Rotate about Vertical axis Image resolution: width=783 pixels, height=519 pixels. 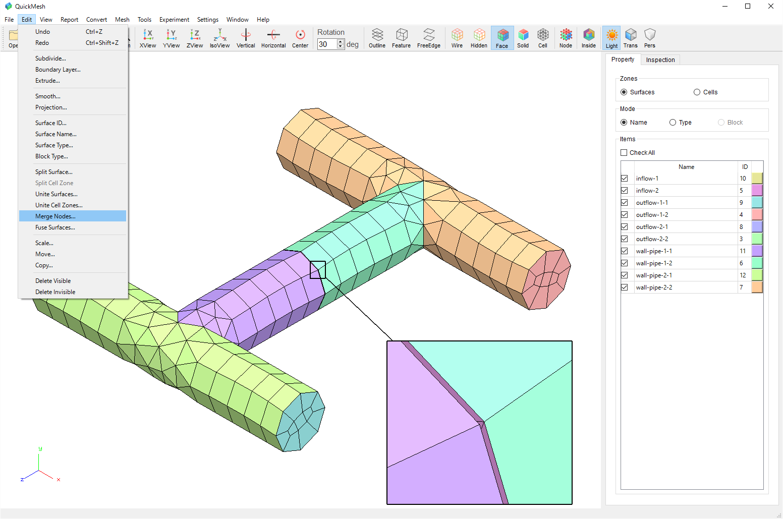pos(246,38)
